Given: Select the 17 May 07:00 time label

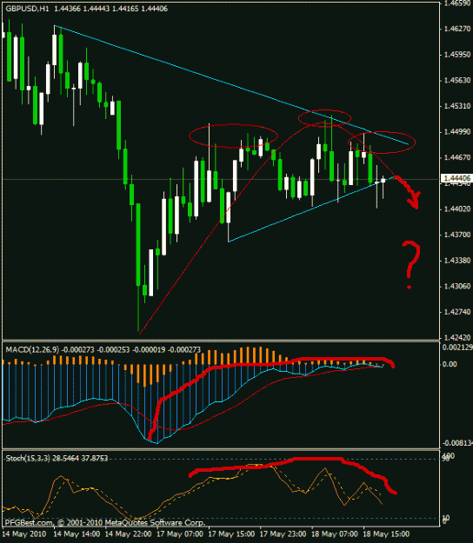Looking at the screenshot, I should click(180, 533).
